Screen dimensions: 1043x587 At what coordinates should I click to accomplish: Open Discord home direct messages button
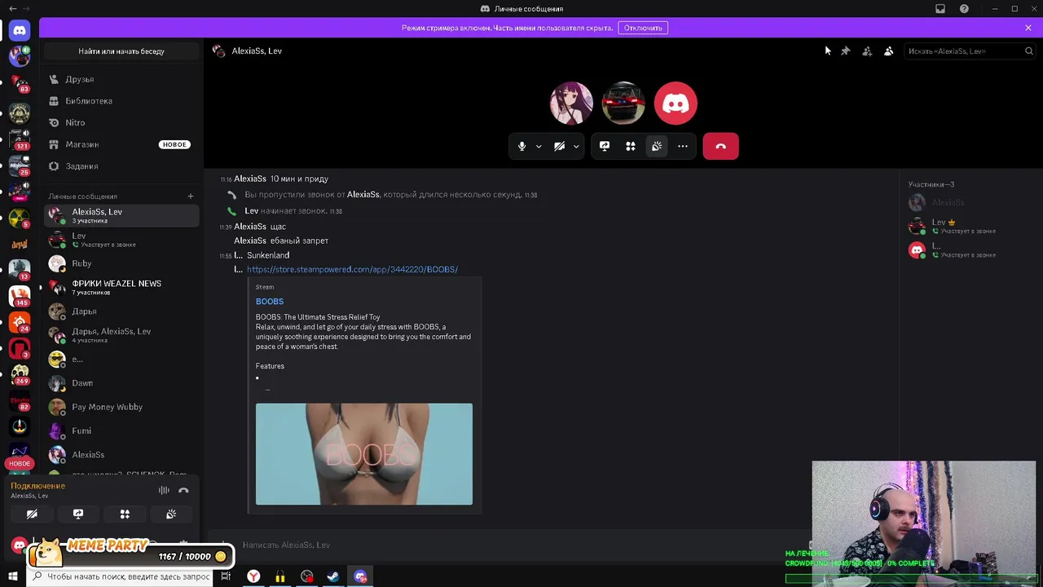(x=20, y=30)
